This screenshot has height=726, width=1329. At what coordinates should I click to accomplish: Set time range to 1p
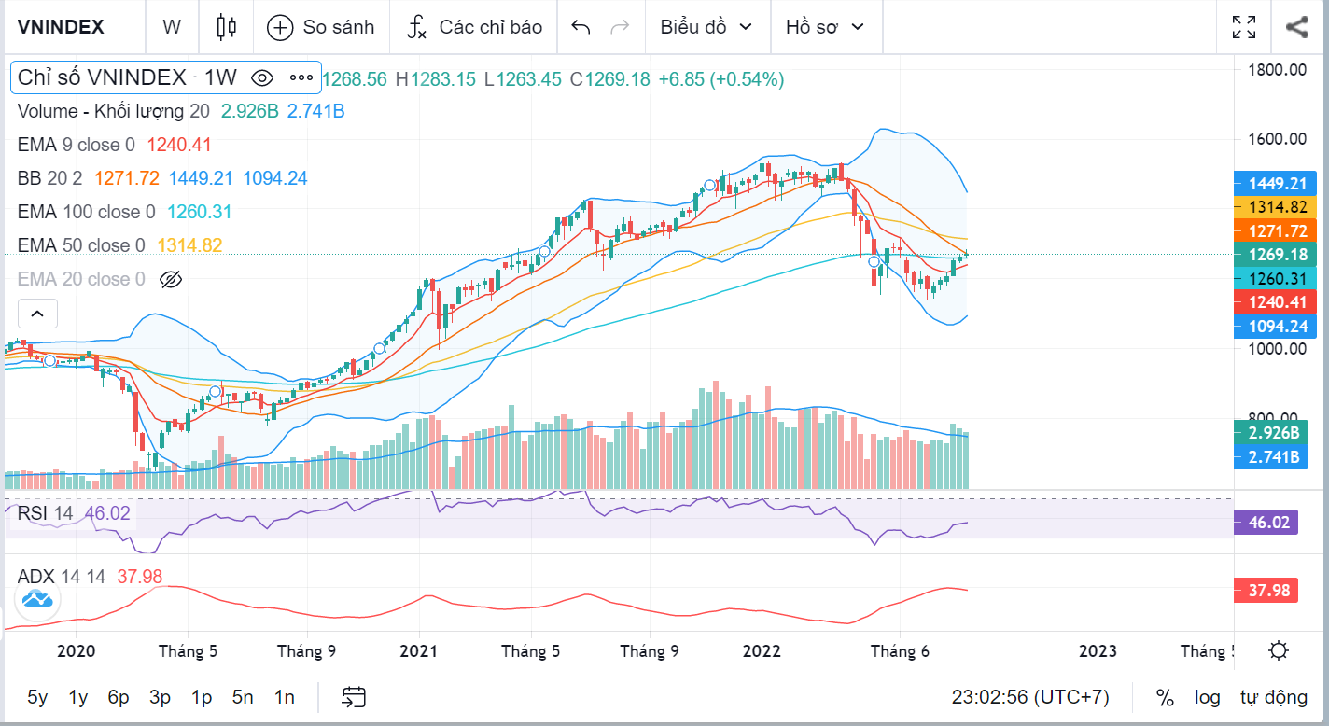point(202,697)
